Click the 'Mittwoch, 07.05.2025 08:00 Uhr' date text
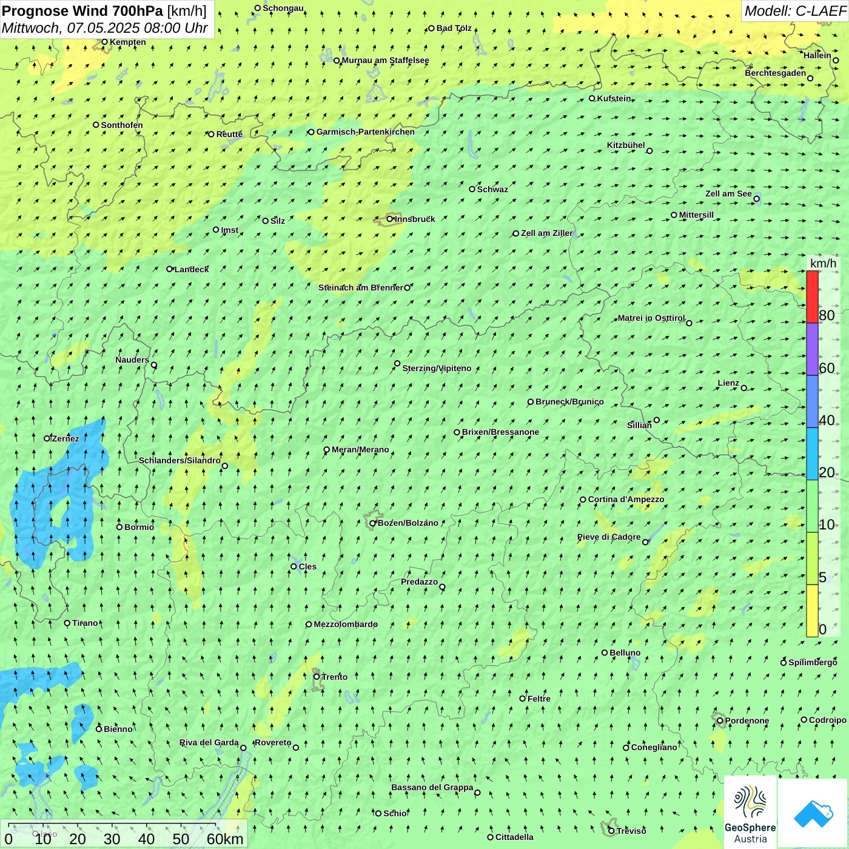This screenshot has width=849, height=849. pyautogui.click(x=104, y=28)
